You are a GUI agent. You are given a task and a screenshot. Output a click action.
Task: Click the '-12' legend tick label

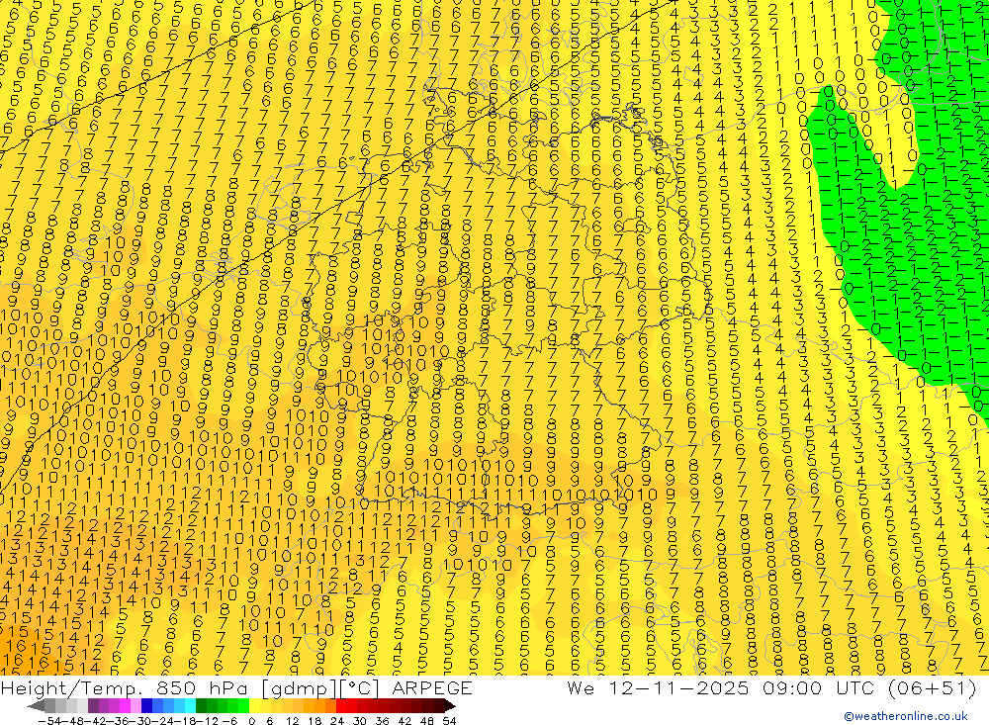[208, 721]
